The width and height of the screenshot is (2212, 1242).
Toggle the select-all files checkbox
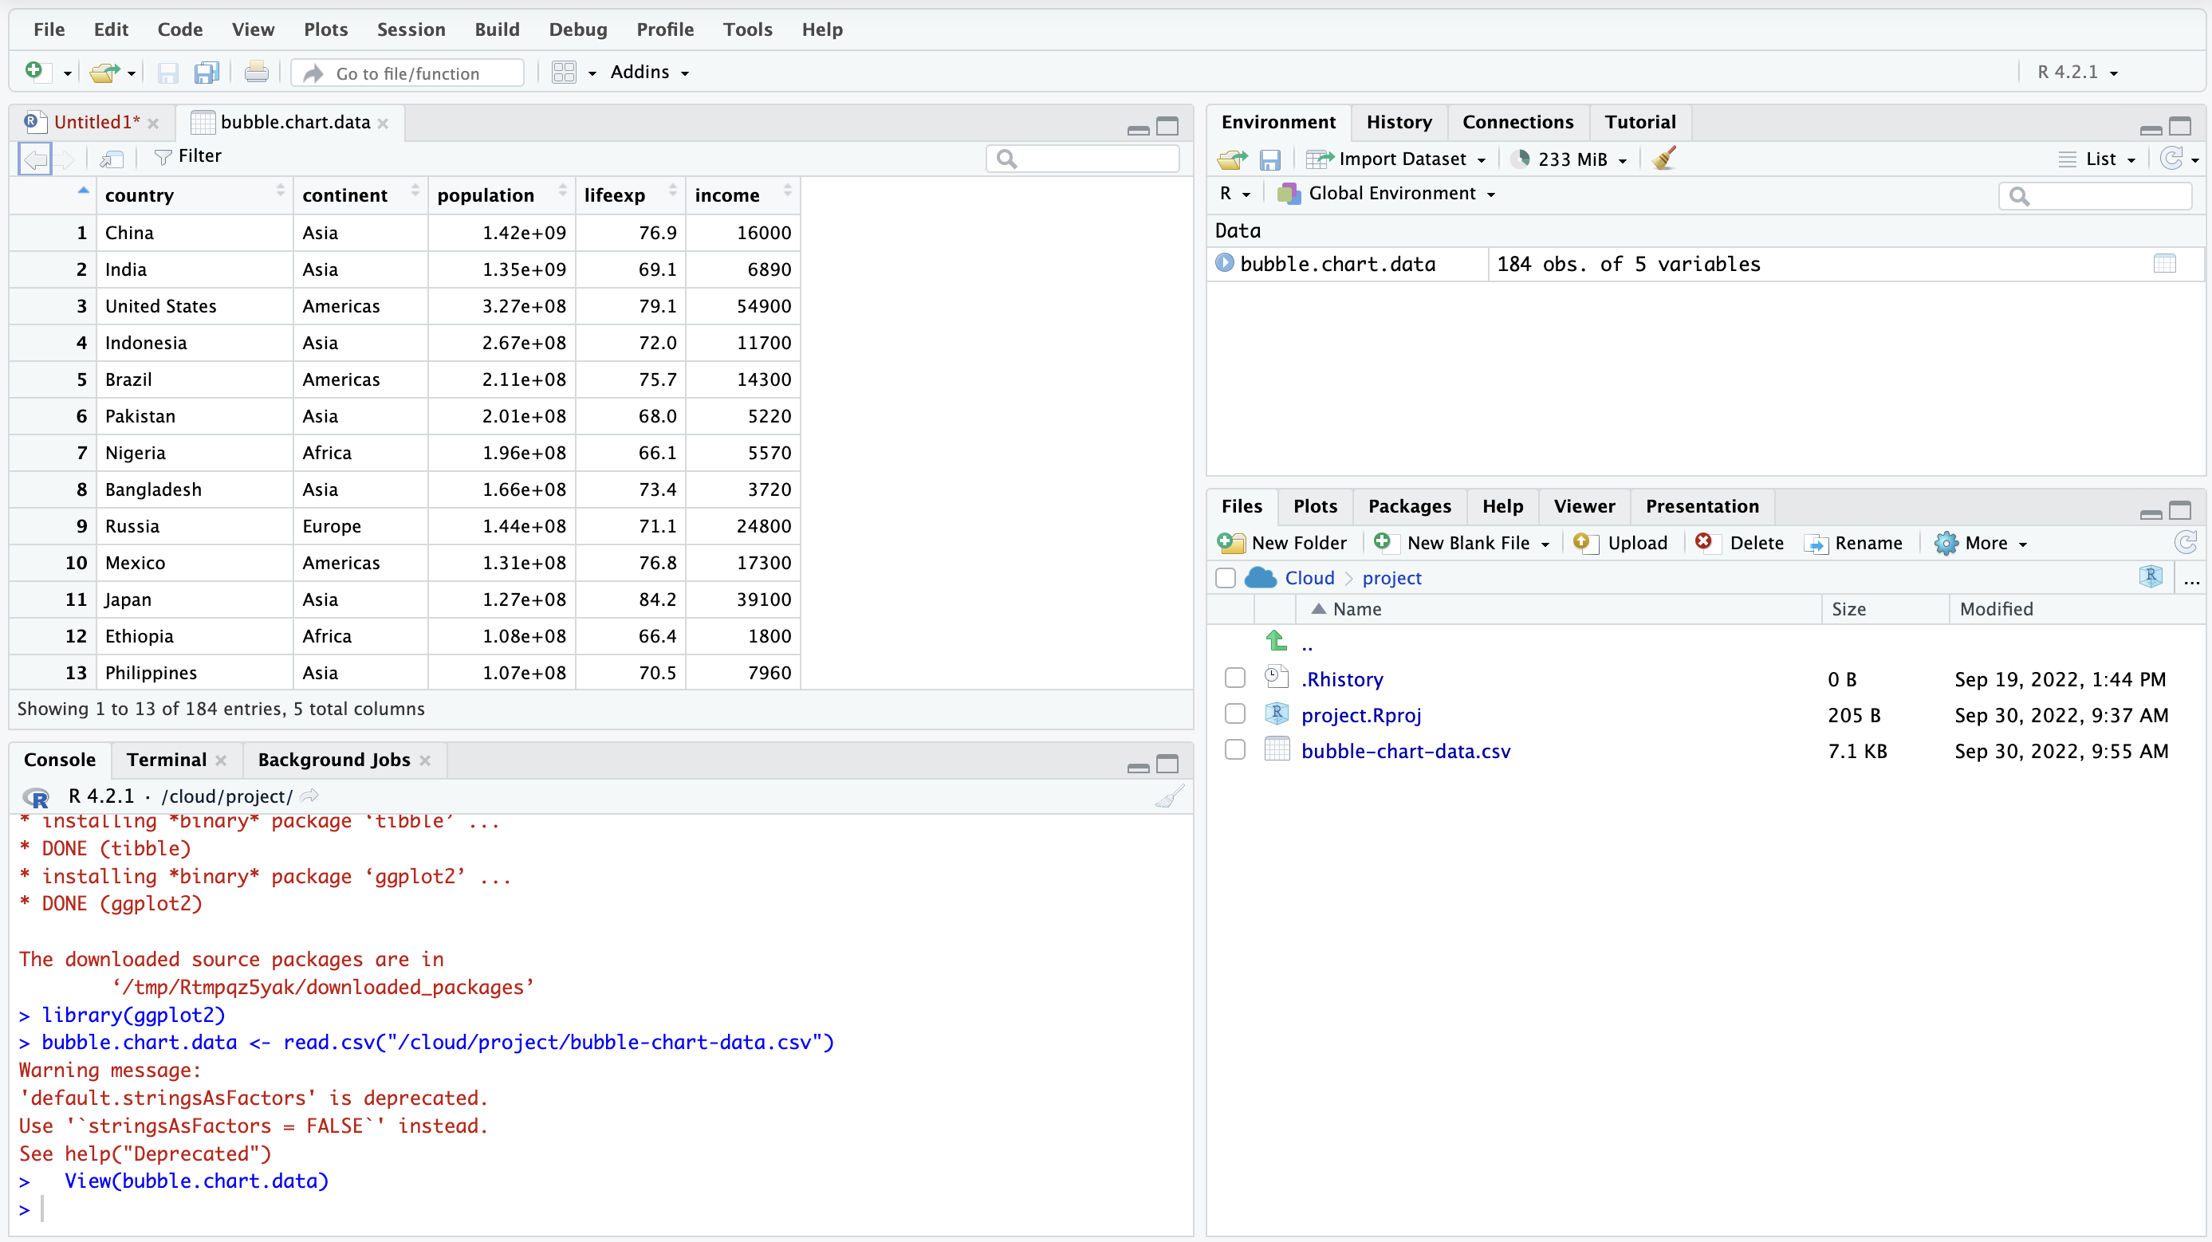(1226, 578)
